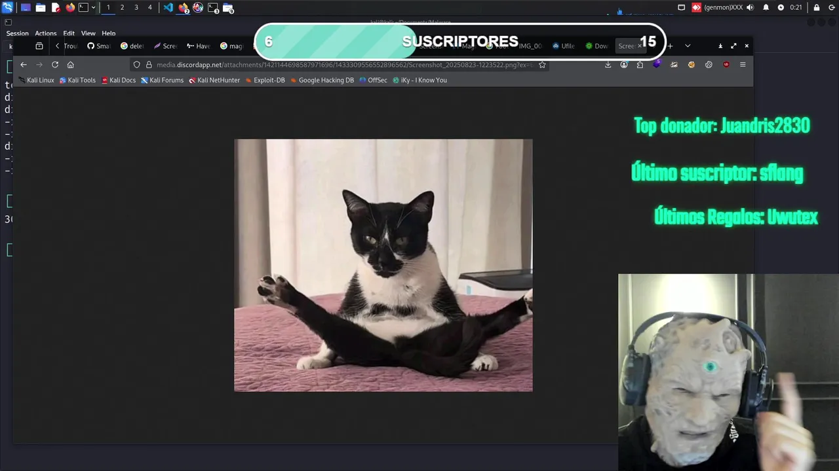
Task: Open the View menu in terminal
Action: click(x=88, y=33)
